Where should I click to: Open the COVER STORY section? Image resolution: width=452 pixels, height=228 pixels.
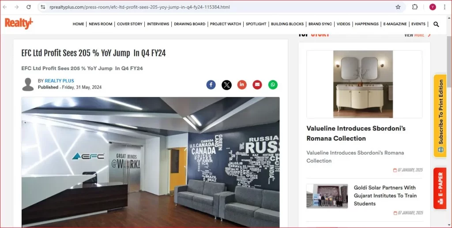click(x=130, y=24)
